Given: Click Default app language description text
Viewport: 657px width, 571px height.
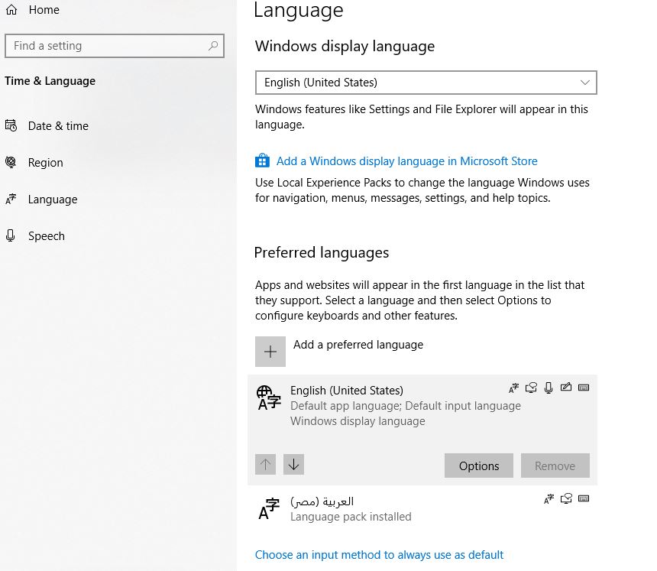Looking at the screenshot, I should (406, 406).
